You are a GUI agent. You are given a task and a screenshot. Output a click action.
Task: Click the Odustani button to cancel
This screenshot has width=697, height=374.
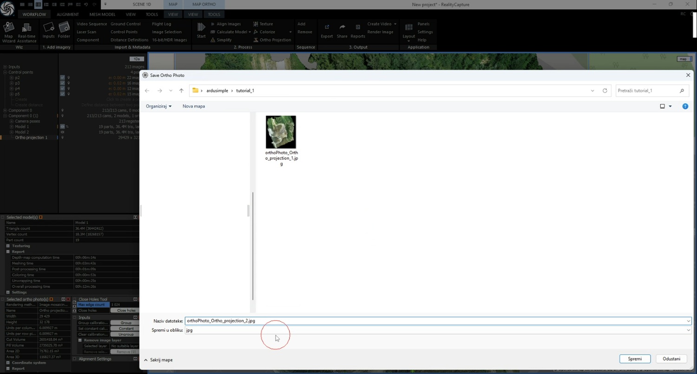pyautogui.click(x=671, y=359)
